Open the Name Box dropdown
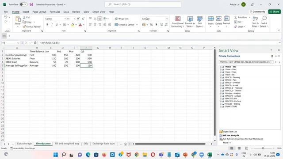283x159 pixels. [18, 43]
